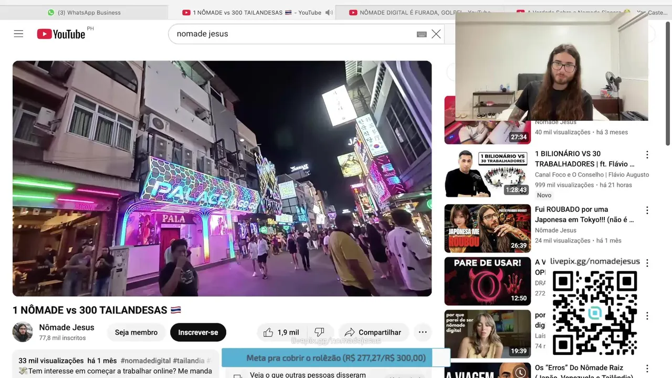Open PARE DE USAR video thumbnail
The width and height of the screenshot is (672, 378).
pyautogui.click(x=488, y=281)
